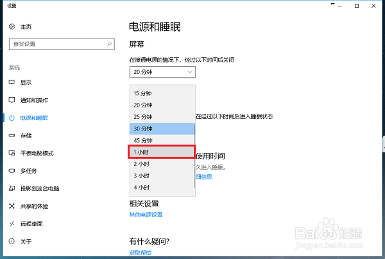Image resolution: width=385 pixels, height=259 pixels.
Task: Choose highlighted 30 分钟 option
Action: click(x=162, y=129)
